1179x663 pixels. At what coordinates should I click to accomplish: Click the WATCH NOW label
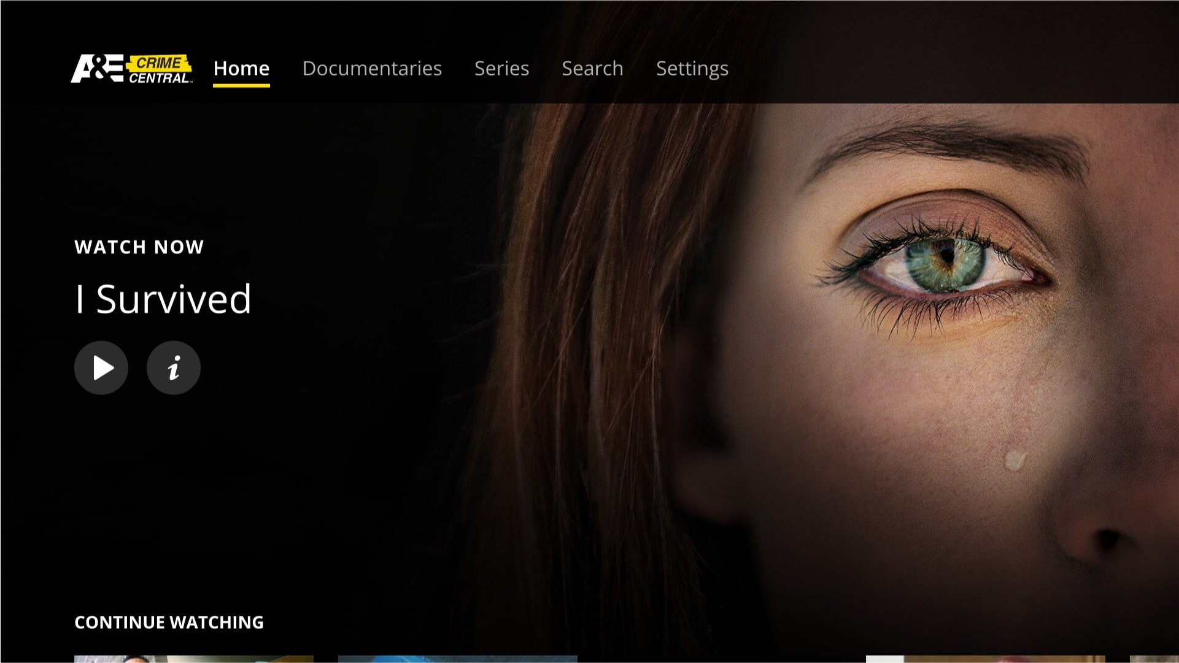click(139, 247)
